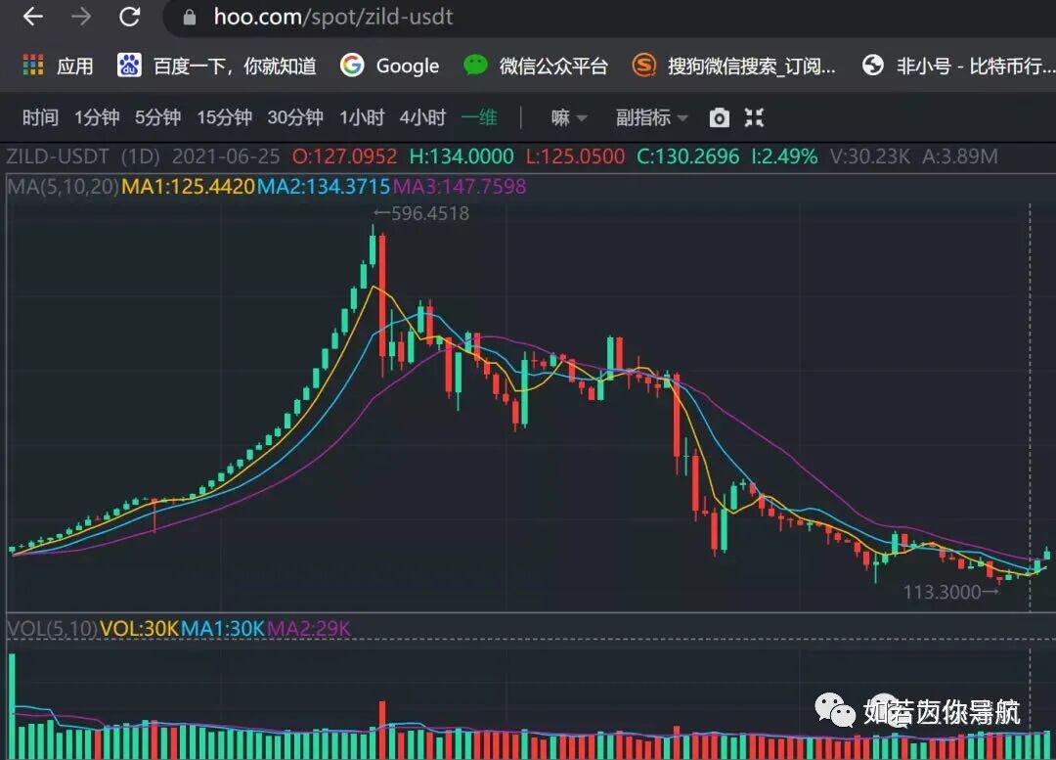The image size is (1056, 760).
Task: Switch chart to 4小时 interval
Action: click(x=423, y=118)
